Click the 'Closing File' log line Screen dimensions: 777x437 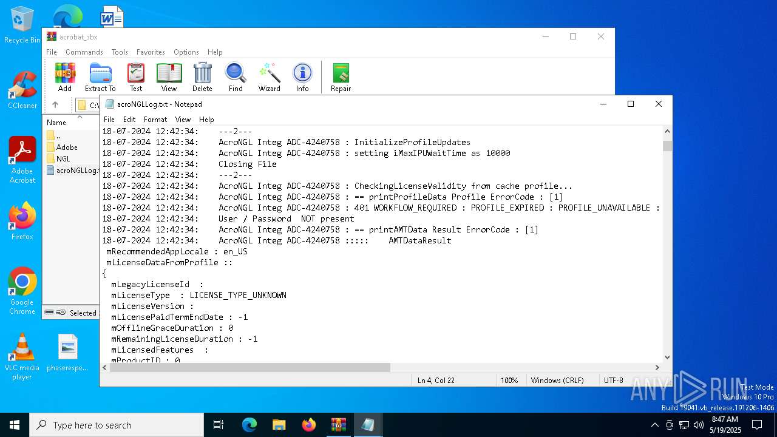(248, 164)
